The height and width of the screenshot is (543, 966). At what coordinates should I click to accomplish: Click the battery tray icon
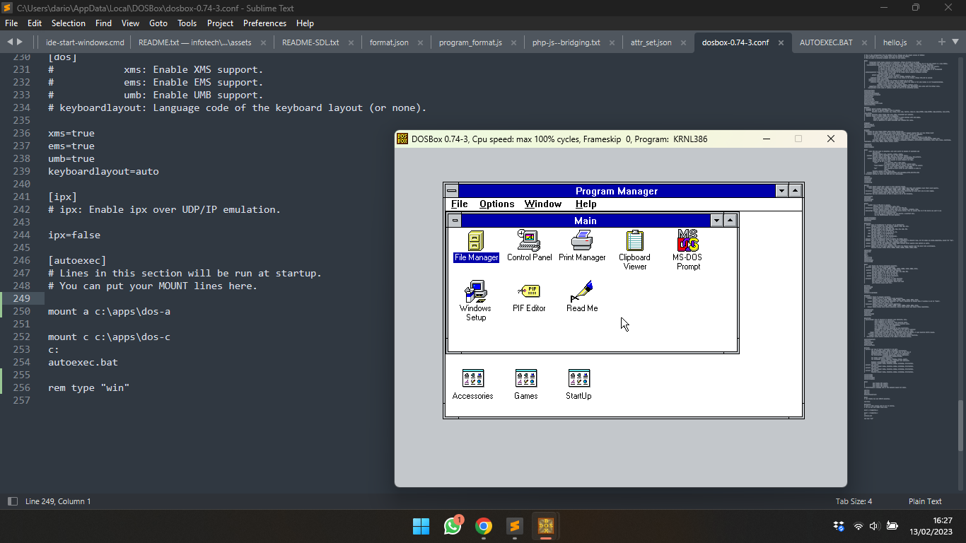[x=892, y=526]
